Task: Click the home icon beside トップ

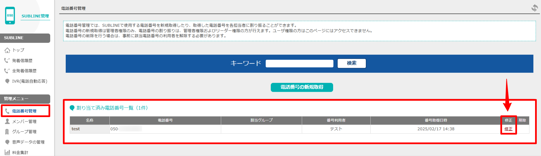Action: [x=7, y=50]
